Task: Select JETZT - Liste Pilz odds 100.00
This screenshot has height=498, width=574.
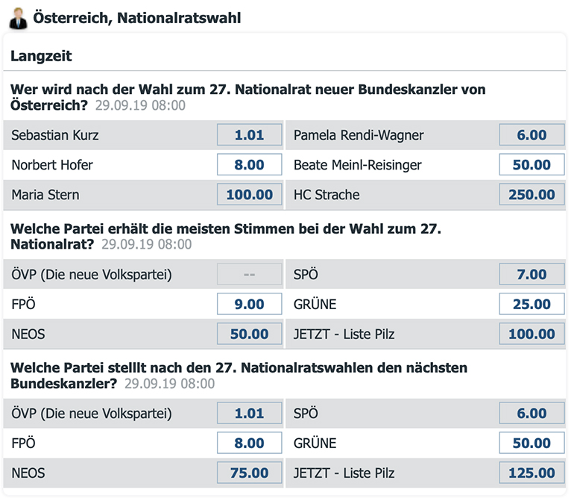Action: [x=532, y=334]
